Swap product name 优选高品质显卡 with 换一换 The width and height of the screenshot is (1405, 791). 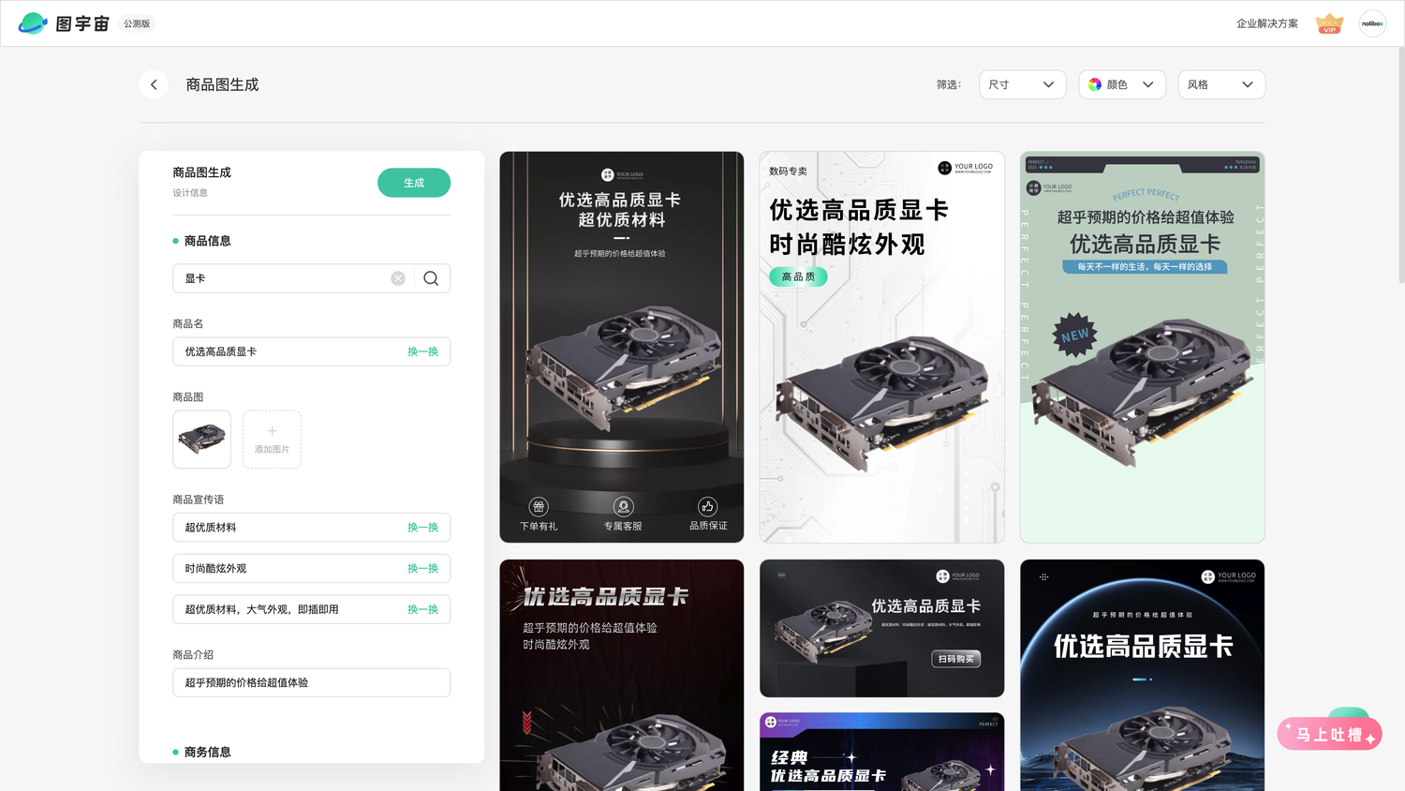pos(422,351)
